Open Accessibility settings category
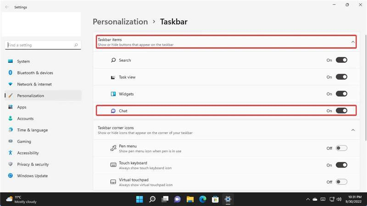The width and height of the screenshot is (367, 206). 43,153
